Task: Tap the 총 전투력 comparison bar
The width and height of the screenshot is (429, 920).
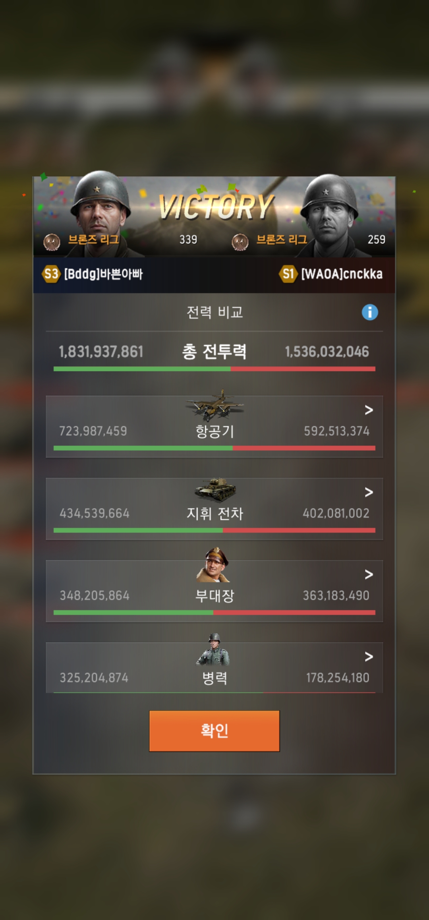Action: (214, 369)
